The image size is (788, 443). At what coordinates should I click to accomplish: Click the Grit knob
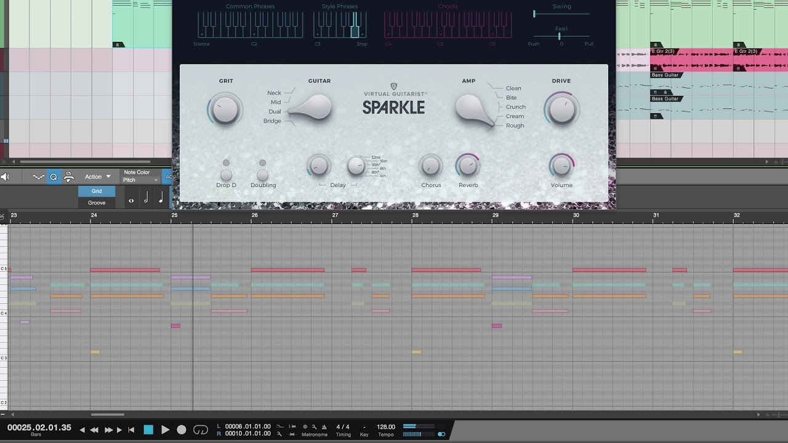pyautogui.click(x=225, y=110)
